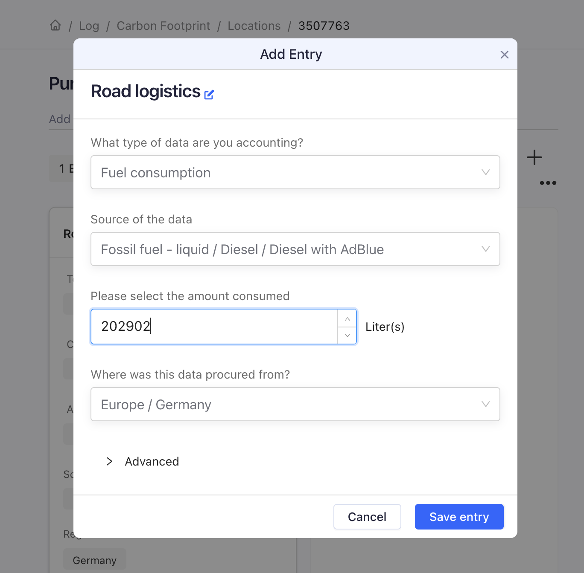Open the Carbon Footprint breadcrumb link

[164, 26]
